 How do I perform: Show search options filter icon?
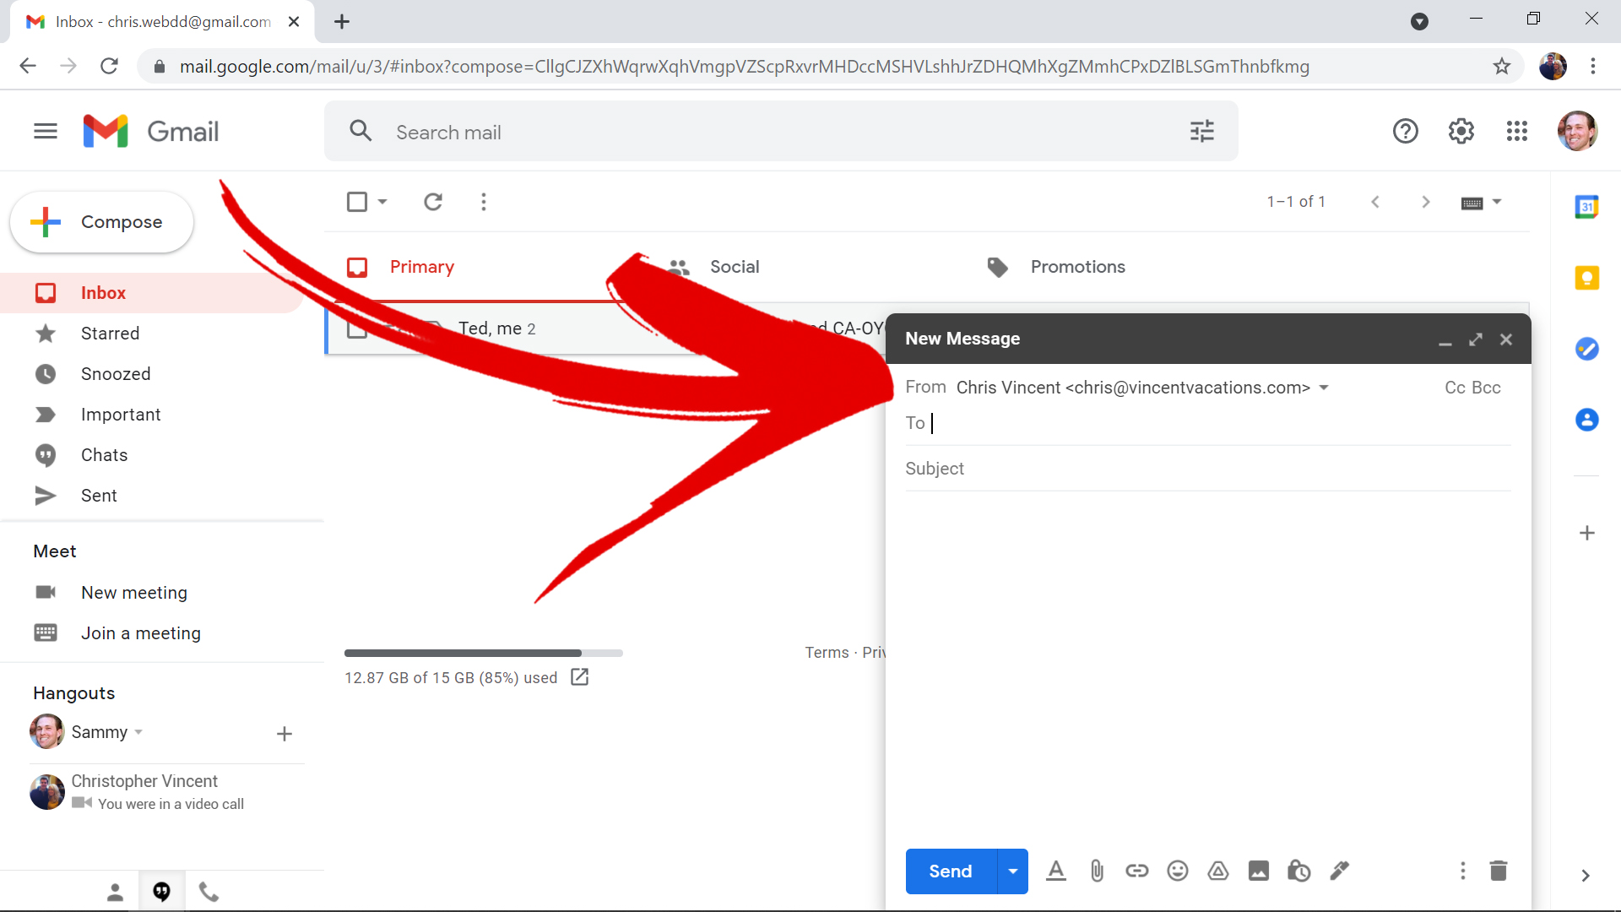pos(1202,131)
